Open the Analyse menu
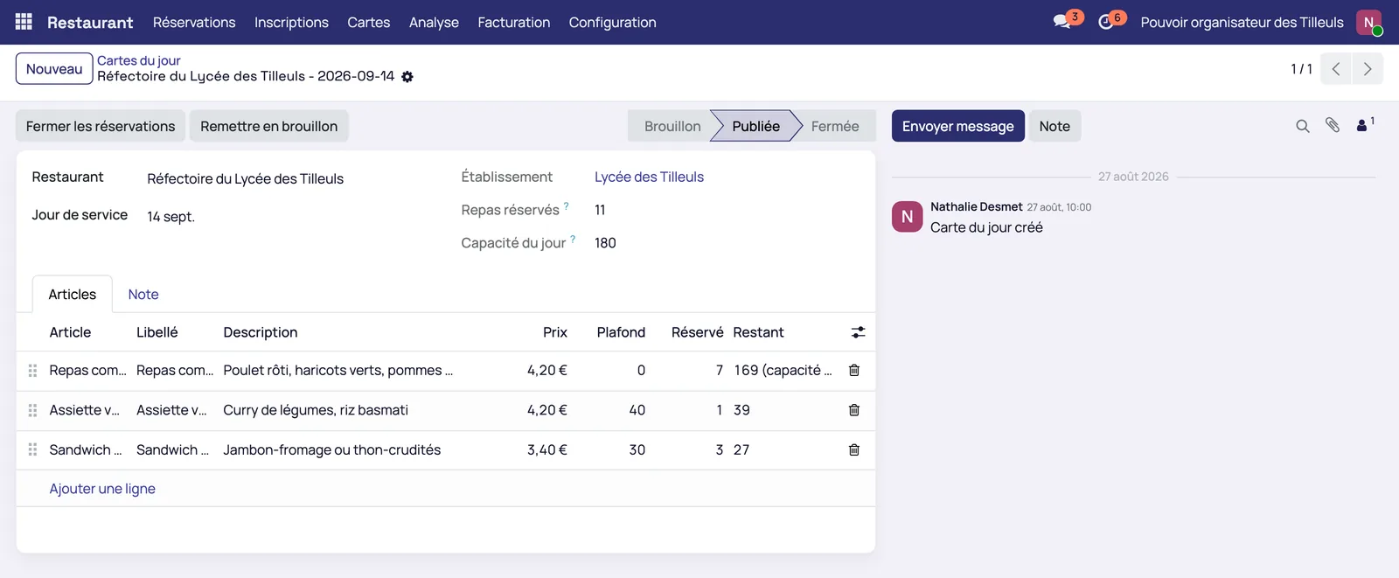 [434, 22]
